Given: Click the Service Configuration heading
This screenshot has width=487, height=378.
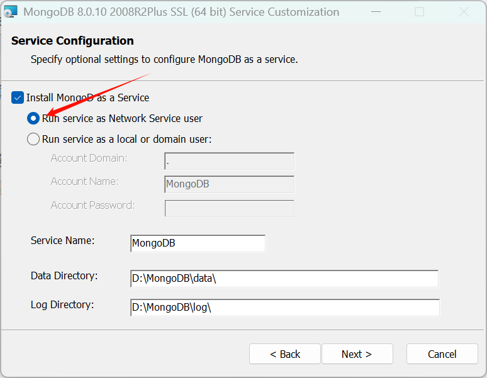Looking at the screenshot, I should coord(72,41).
